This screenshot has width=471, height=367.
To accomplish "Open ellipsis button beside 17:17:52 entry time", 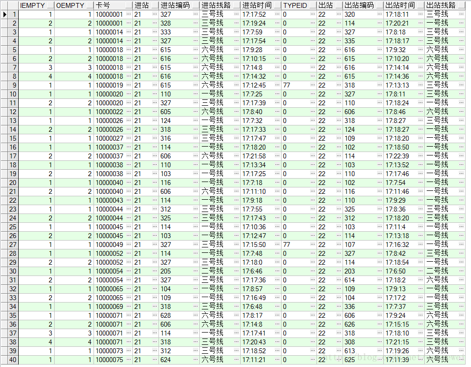I will pyautogui.click(x=278, y=14).
